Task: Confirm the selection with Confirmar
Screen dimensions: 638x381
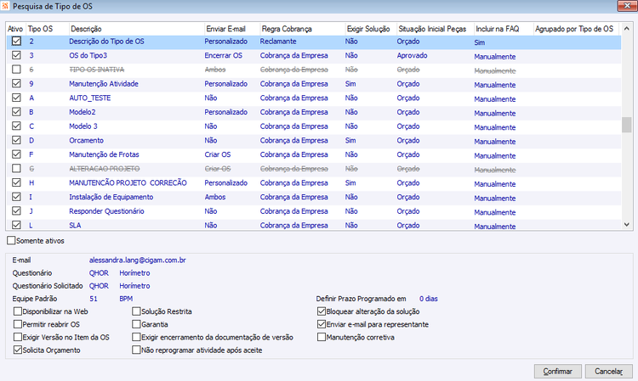Action: (558, 372)
